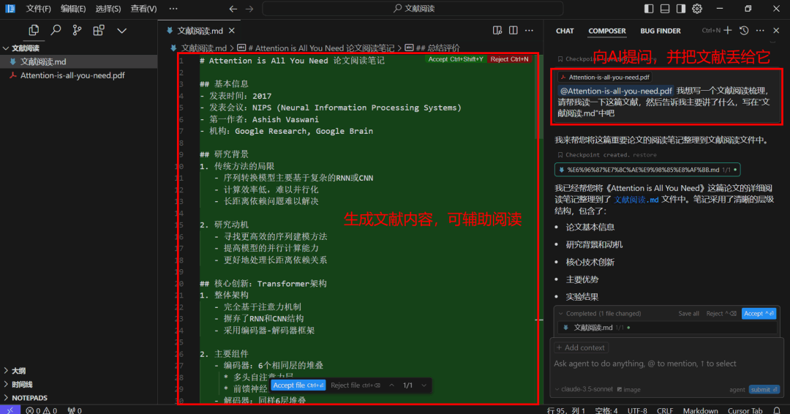Go forward using the navigation arrow
The height and width of the screenshot is (414, 790).
(x=249, y=9)
